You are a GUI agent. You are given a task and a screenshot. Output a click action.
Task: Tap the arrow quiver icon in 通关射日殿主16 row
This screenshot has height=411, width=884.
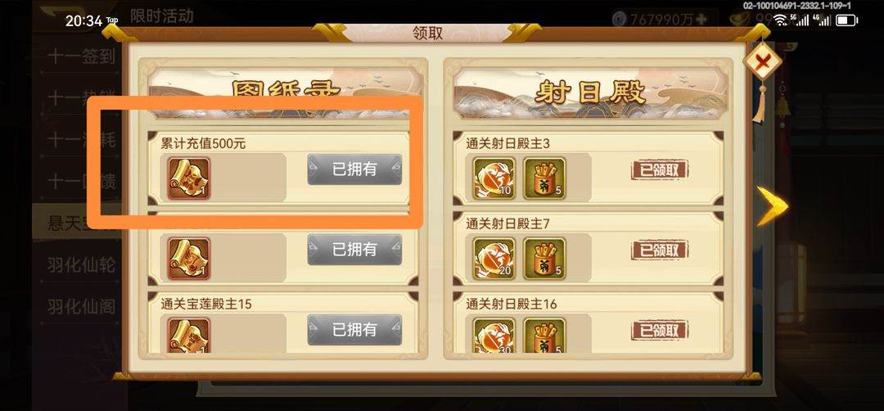544,336
